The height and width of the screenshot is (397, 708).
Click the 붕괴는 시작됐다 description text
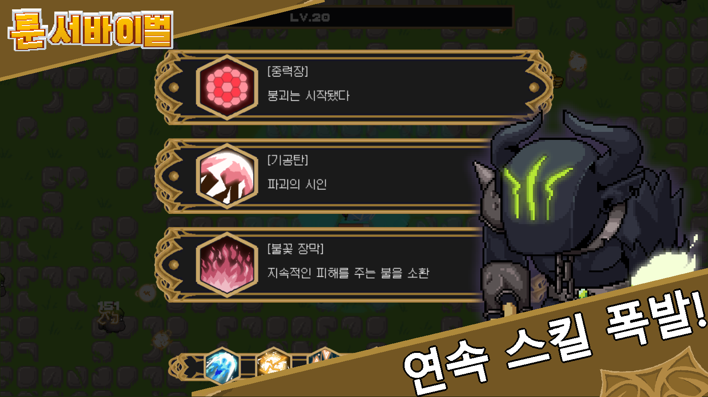[x=308, y=95]
